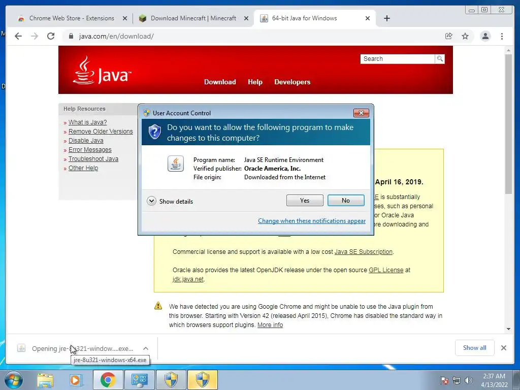Click the highlighted UAC shield taskbar icon
This screenshot has height=390, width=520.
[203, 380]
